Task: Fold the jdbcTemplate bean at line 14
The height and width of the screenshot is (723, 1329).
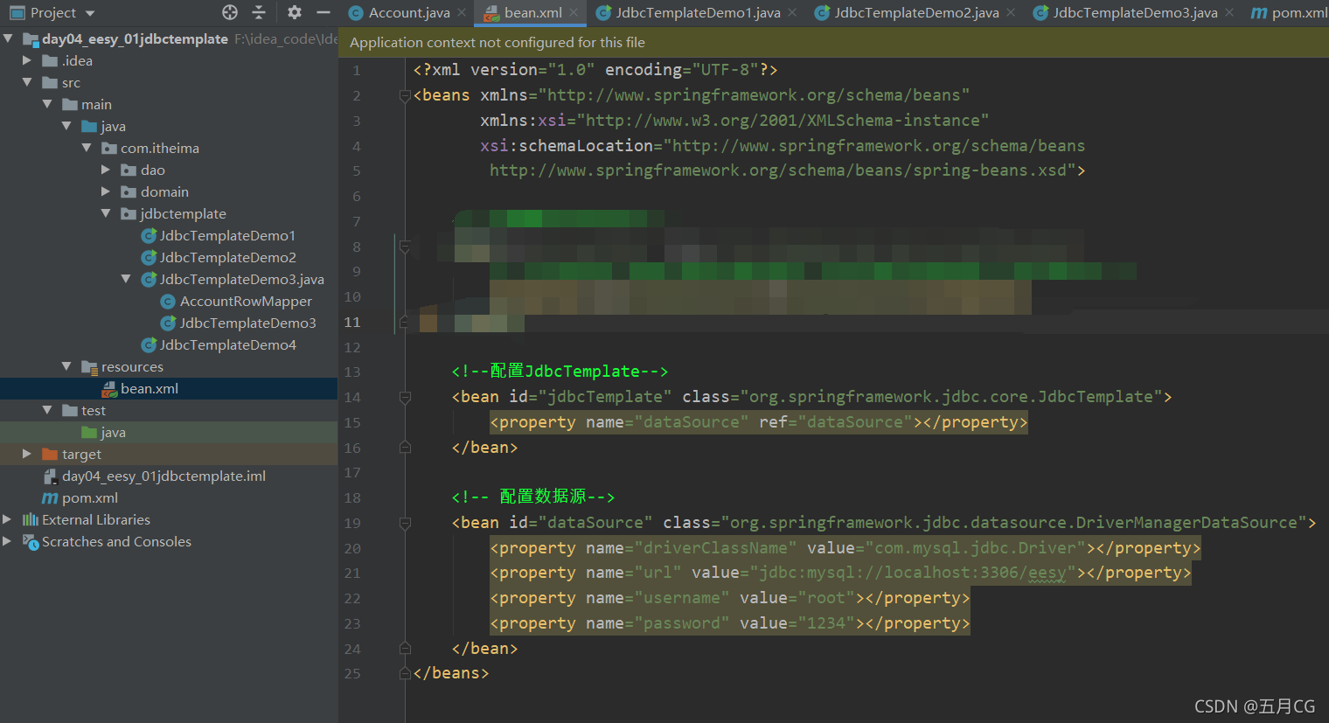Action: coord(405,397)
